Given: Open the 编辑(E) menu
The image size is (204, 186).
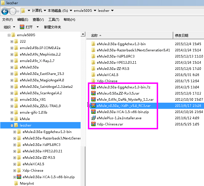Looking at the screenshot, I should [x=23, y=20].
